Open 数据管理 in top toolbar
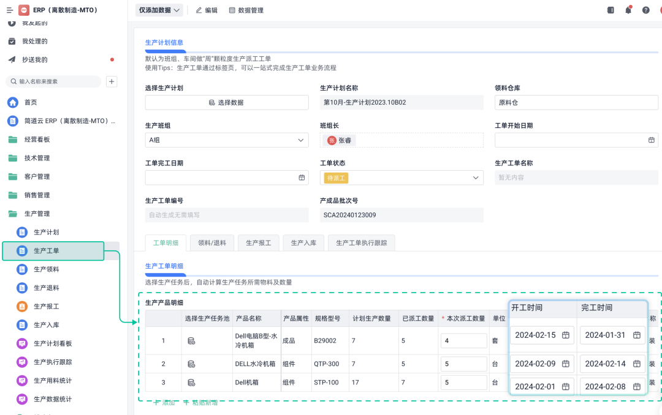This screenshot has height=415, width=662. pyautogui.click(x=246, y=10)
